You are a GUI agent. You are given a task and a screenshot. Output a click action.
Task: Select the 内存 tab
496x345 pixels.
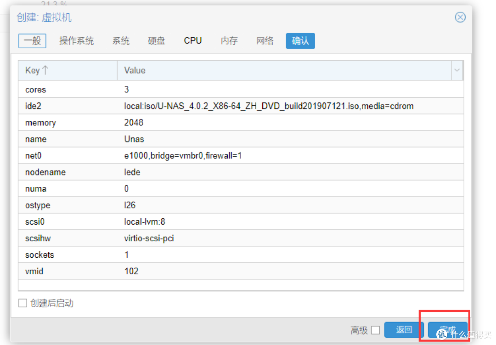click(x=229, y=41)
